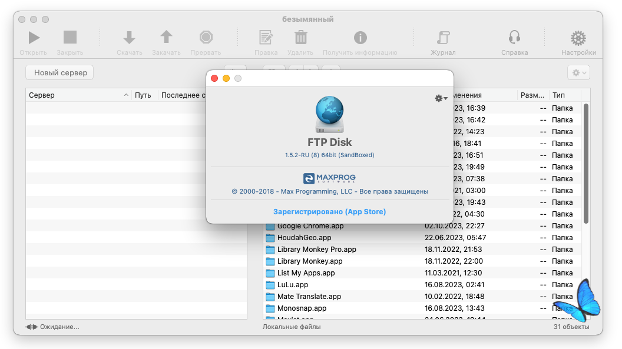Select Monosnap.app in file list
The width and height of the screenshot is (622, 349).
point(423,308)
